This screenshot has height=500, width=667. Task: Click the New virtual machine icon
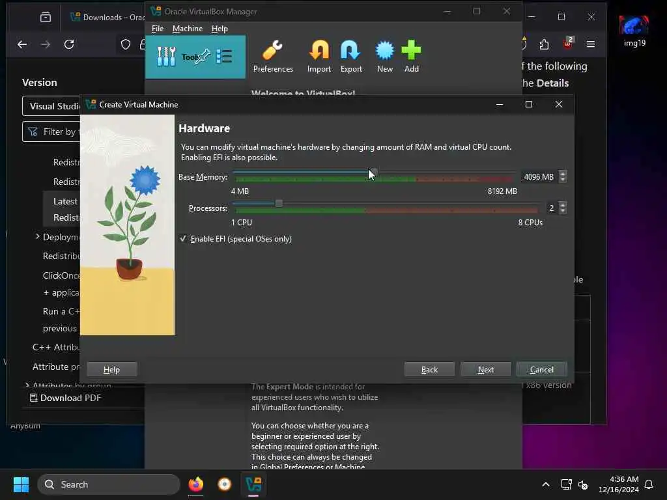tap(384, 57)
